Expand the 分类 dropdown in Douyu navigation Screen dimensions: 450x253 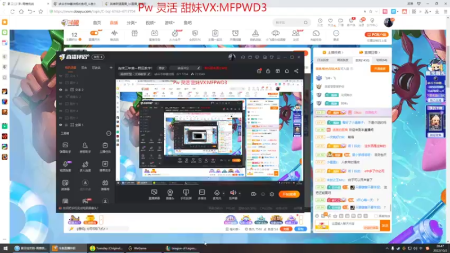(132, 22)
